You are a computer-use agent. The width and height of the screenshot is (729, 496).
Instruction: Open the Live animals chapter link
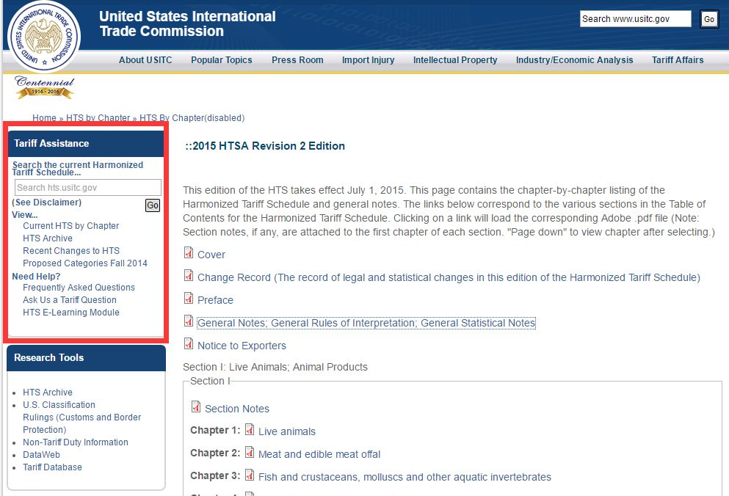pyautogui.click(x=287, y=431)
